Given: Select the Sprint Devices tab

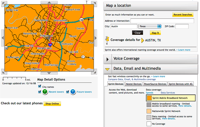Looking at the screenshot, I should click(x=116, y=84).
